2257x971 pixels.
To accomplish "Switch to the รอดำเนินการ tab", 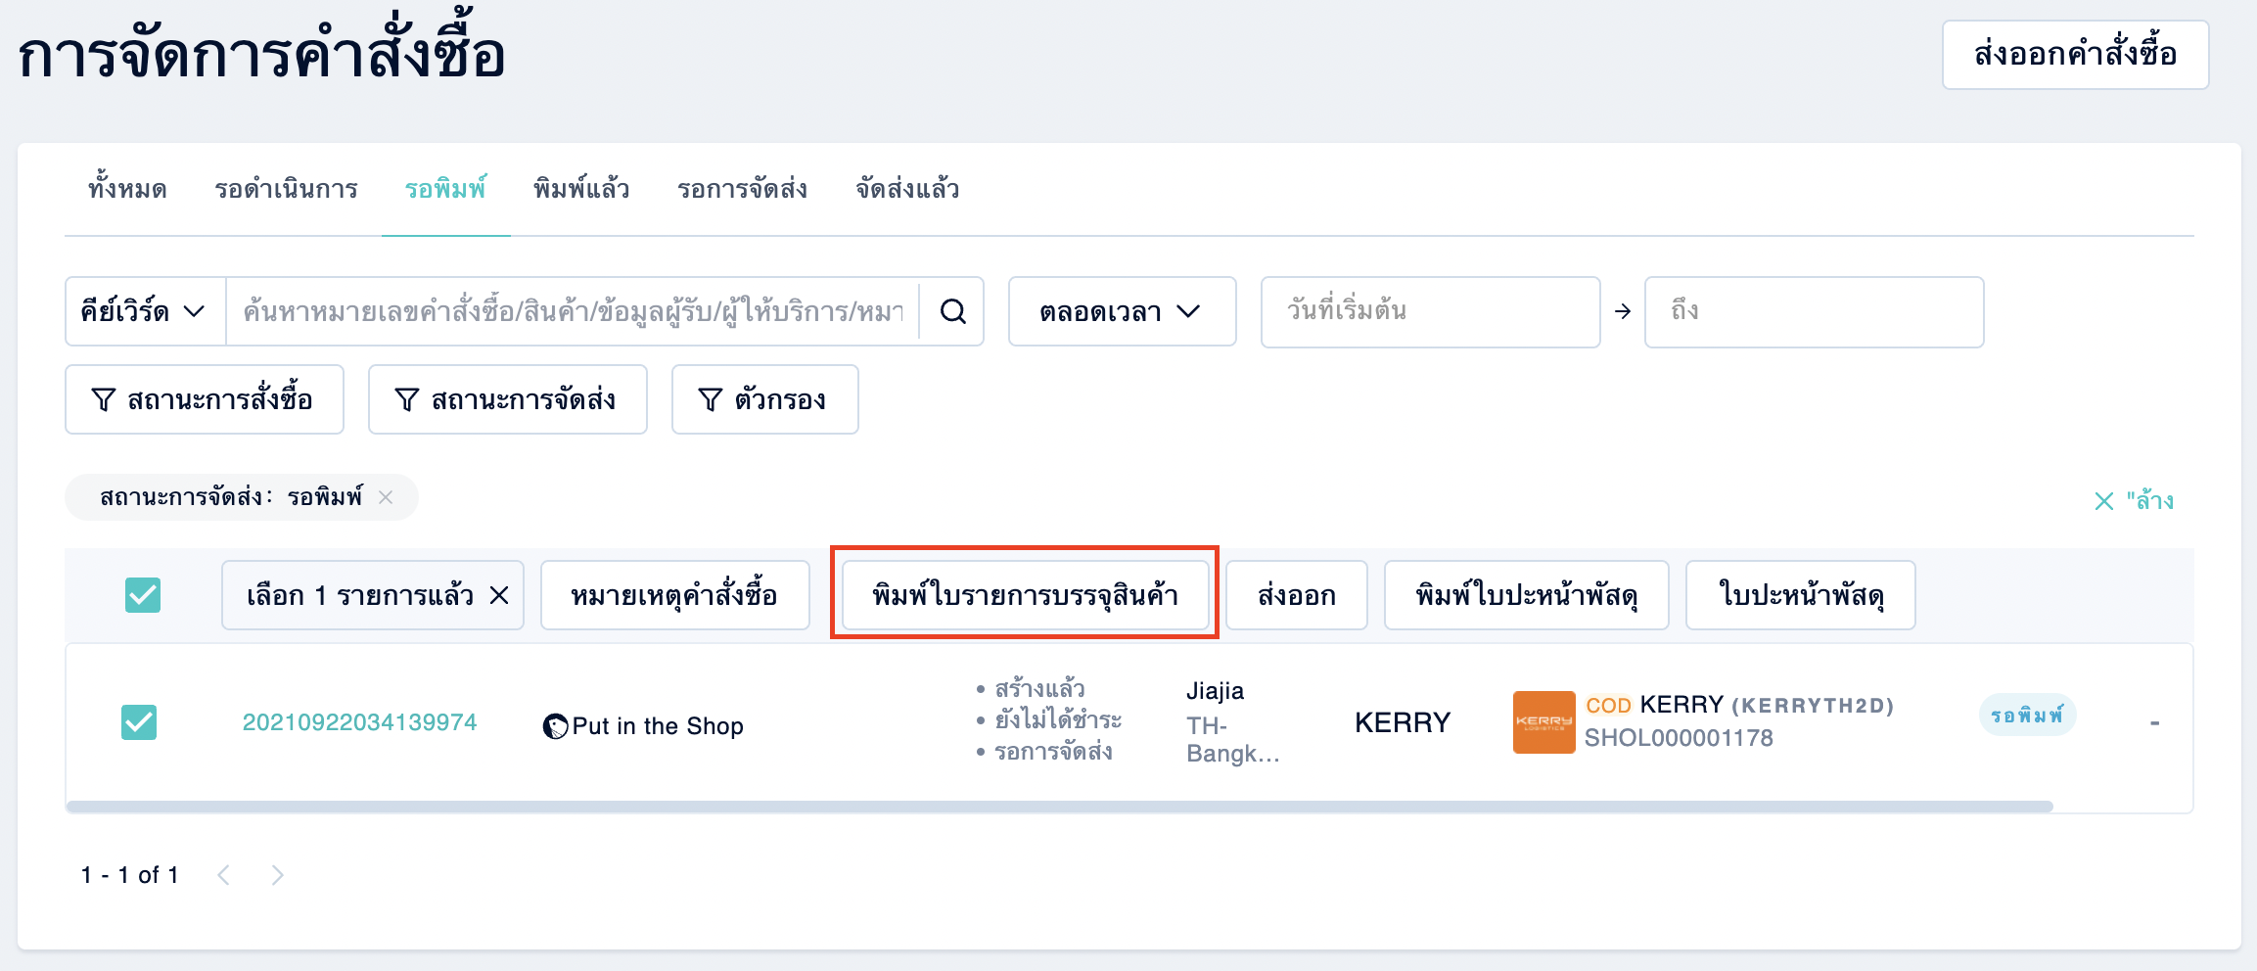I will (x=286, y=189).
